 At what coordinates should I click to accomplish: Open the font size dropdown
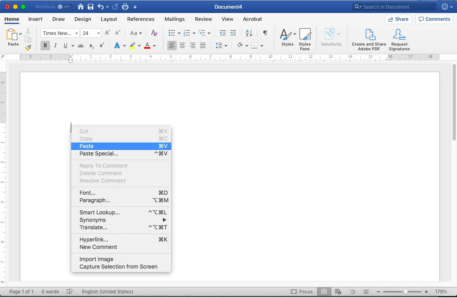click(x=98, y=33)
